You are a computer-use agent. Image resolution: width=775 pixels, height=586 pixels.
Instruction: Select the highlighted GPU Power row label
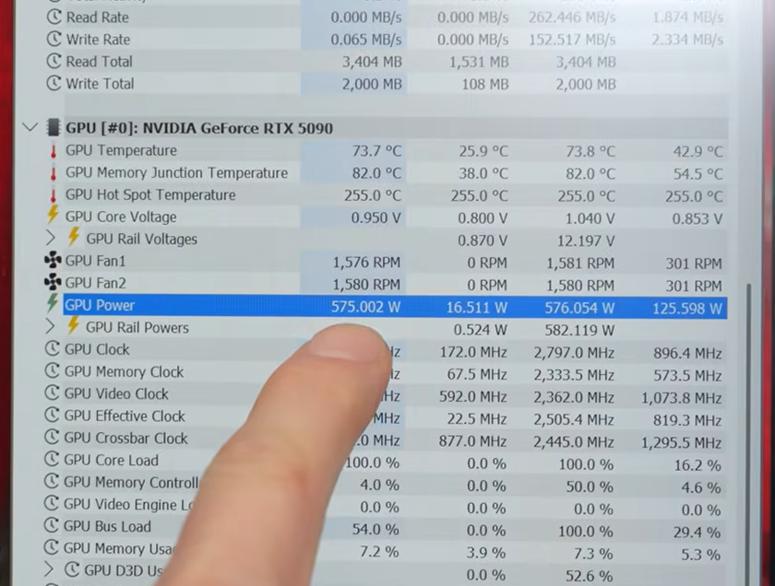click(x=100, y=305)
